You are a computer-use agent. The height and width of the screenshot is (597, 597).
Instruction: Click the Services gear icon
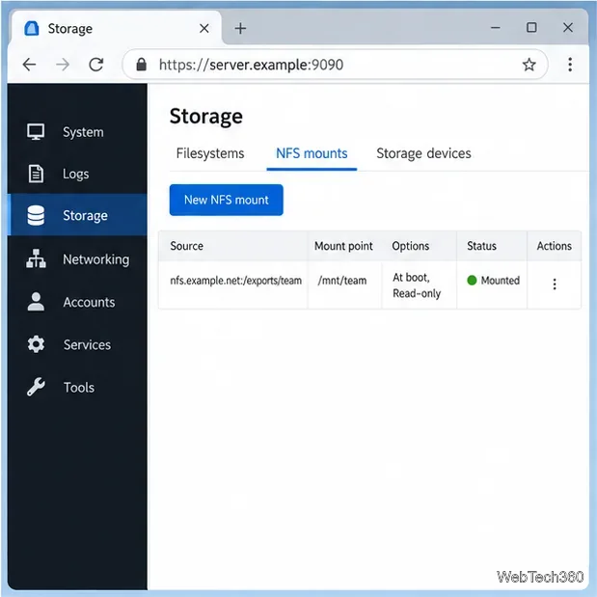pyautogui.click(x=36, y=344)
